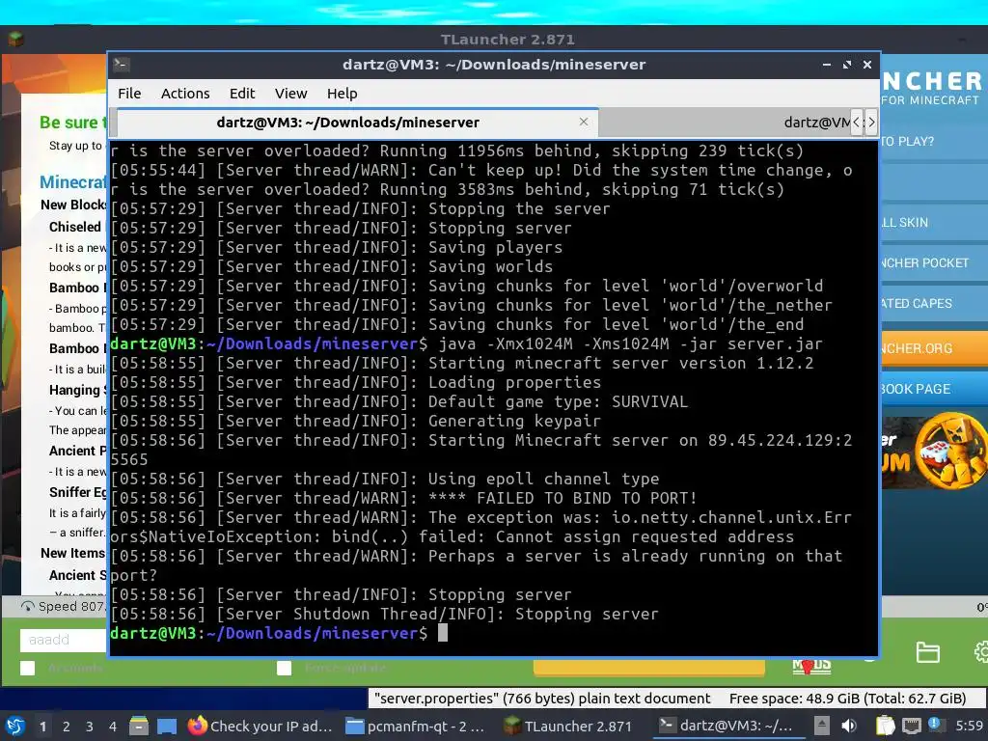Open the volume control tray icon
Screen dimensions: 988x741
point(849,726)
